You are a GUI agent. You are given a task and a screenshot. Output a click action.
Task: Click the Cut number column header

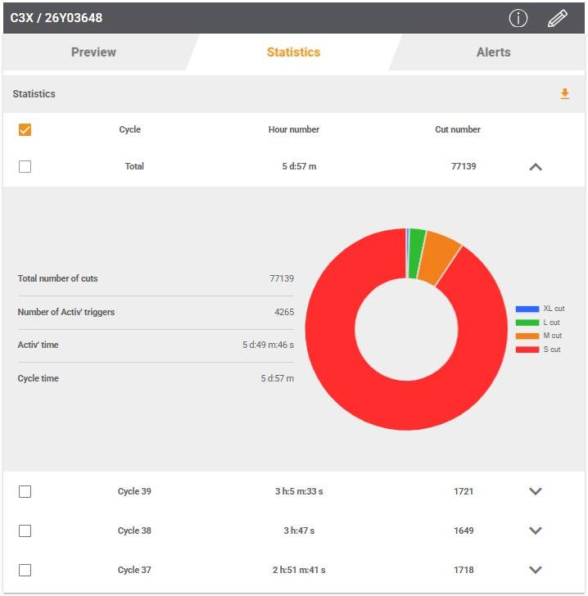tap(458, 129)
